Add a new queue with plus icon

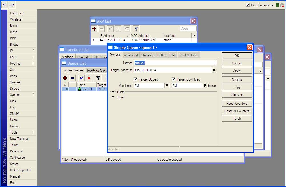[x=65, y=78]
